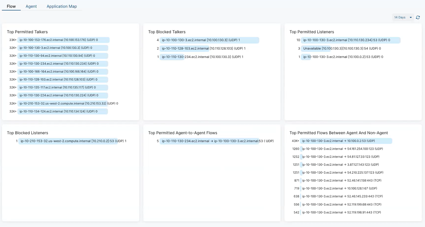
Task: Select the flow to 54.161.254.100:123
Action: (341, 149)
